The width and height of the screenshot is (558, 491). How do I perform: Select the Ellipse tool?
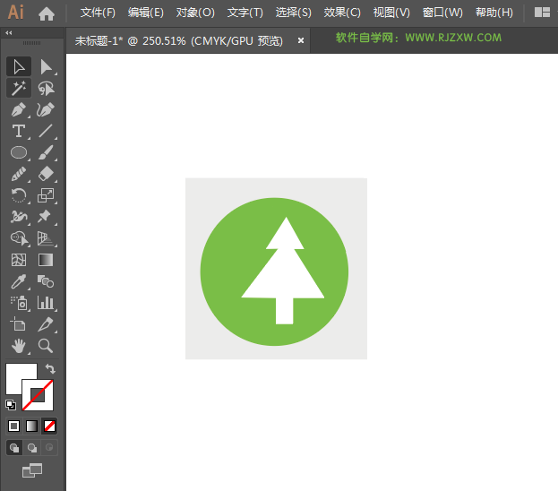[x=19, y=152]
